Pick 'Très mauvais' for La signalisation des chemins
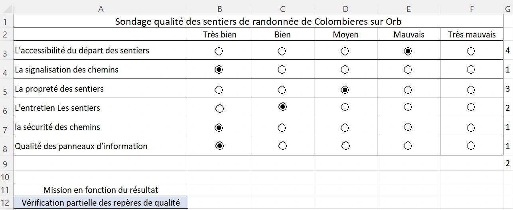Image resolution: width=513 pixels, height=210 pixels. 471,70
